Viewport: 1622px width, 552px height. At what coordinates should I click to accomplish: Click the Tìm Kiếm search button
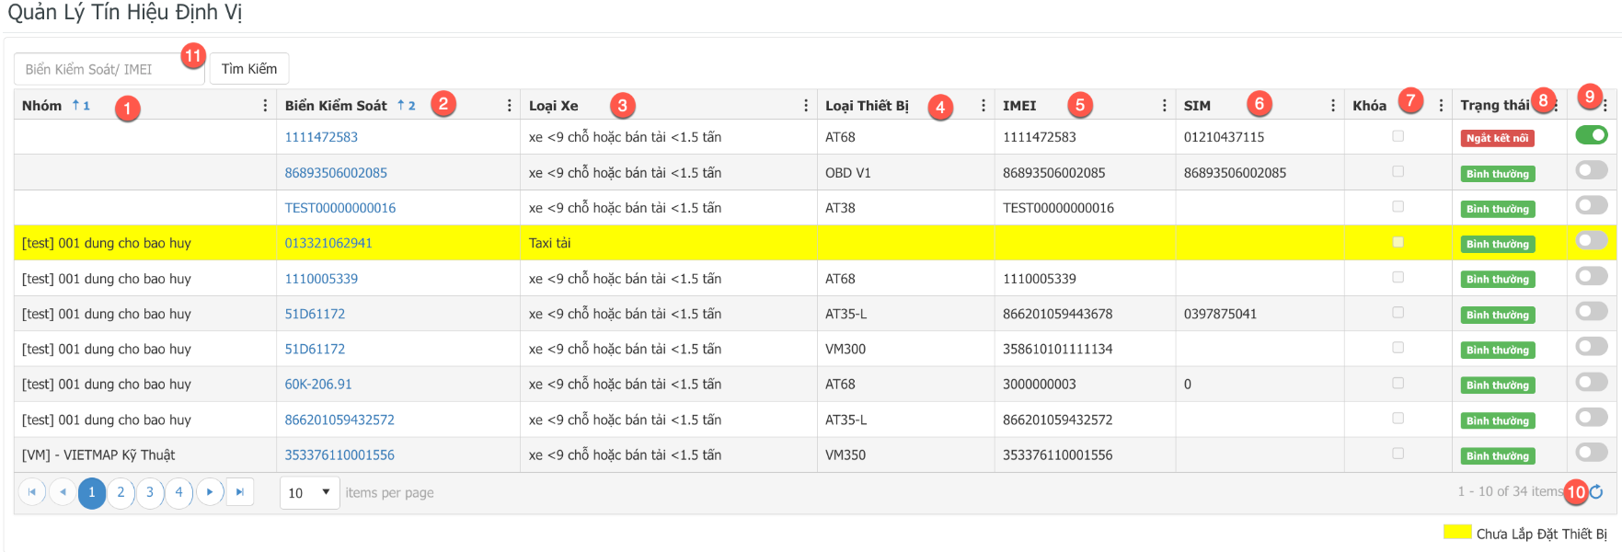click(249, 69)
